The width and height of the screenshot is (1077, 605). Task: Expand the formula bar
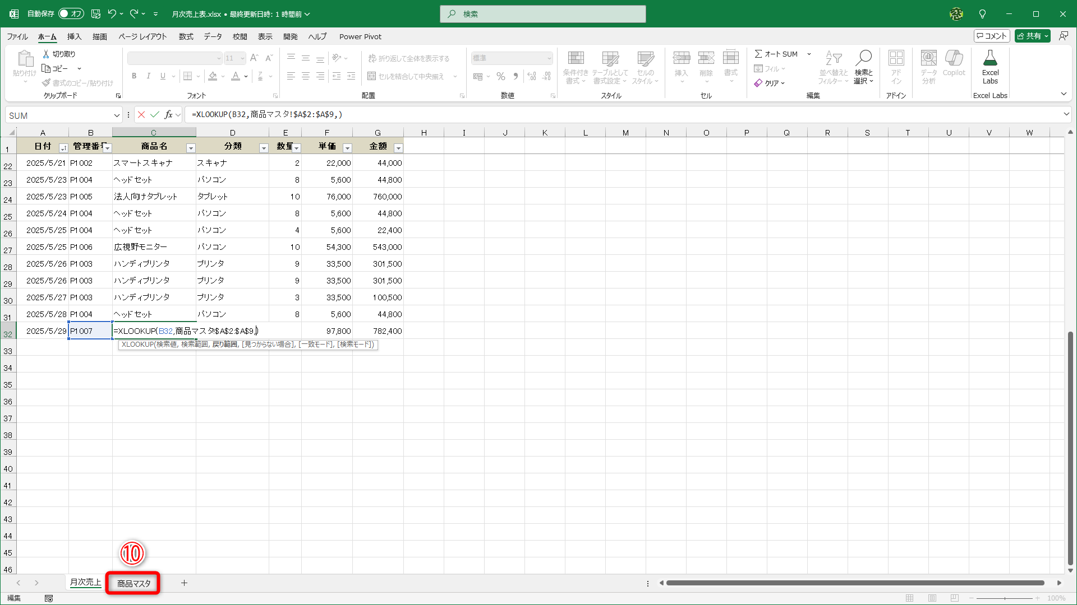[x=1066, y=114]
